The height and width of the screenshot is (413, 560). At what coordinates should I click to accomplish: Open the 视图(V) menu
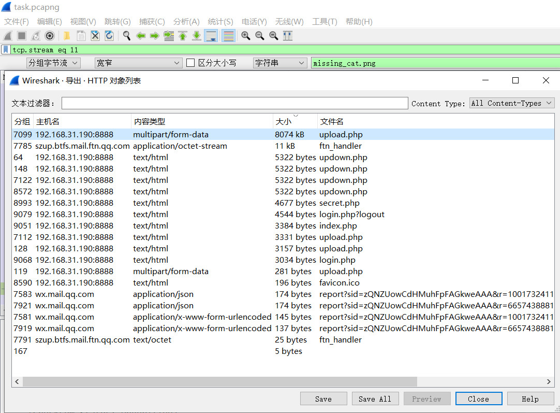(83, 21)
